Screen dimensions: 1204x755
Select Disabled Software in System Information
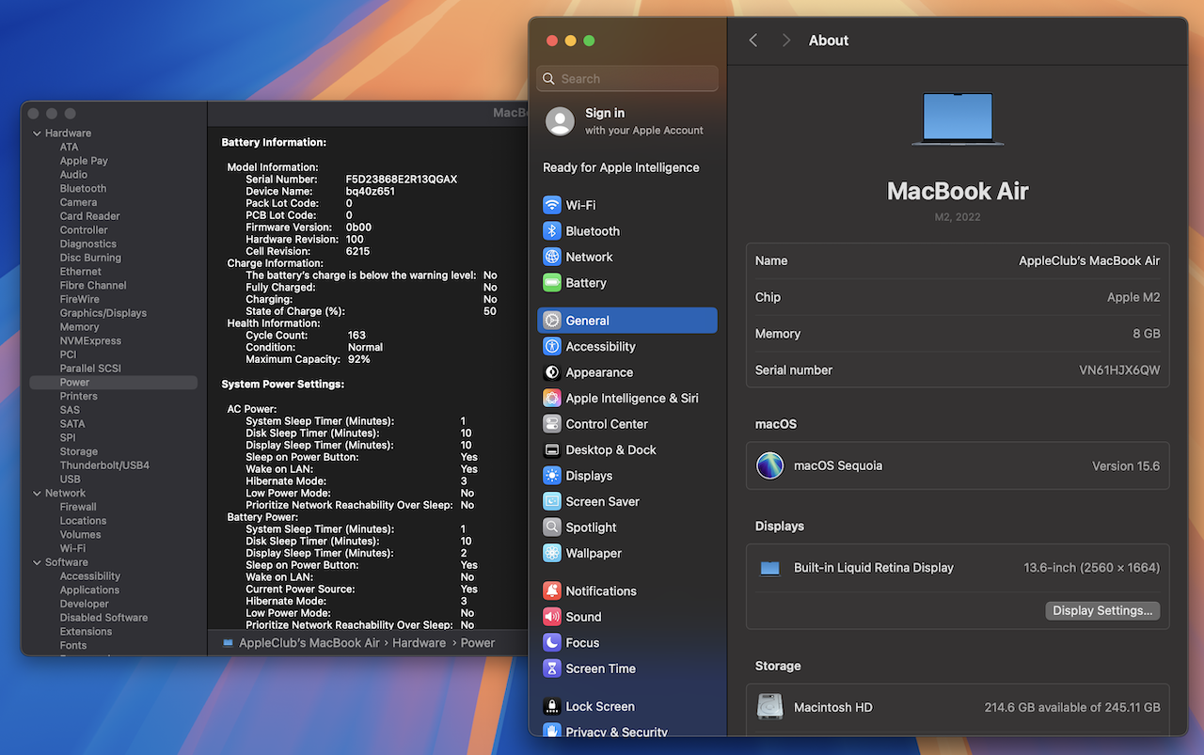tap(103, 618)
